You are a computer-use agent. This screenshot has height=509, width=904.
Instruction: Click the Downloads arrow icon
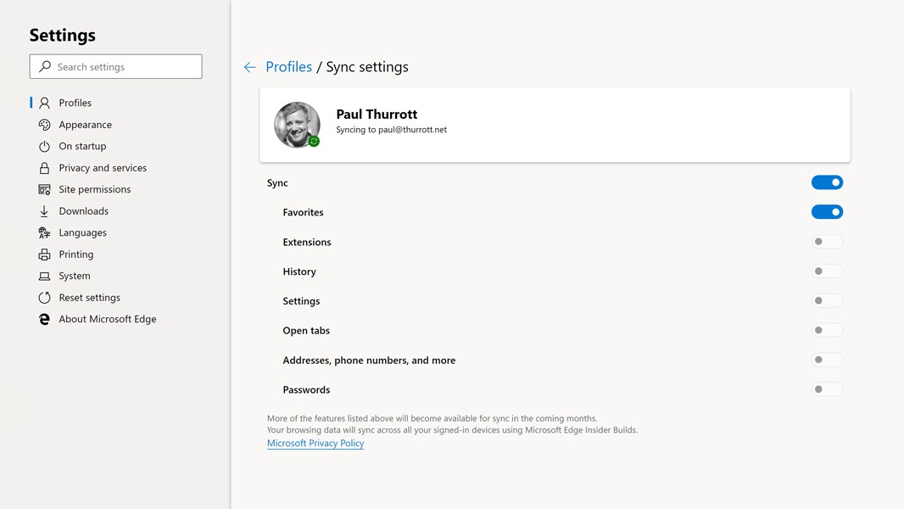tap(44, 211)
